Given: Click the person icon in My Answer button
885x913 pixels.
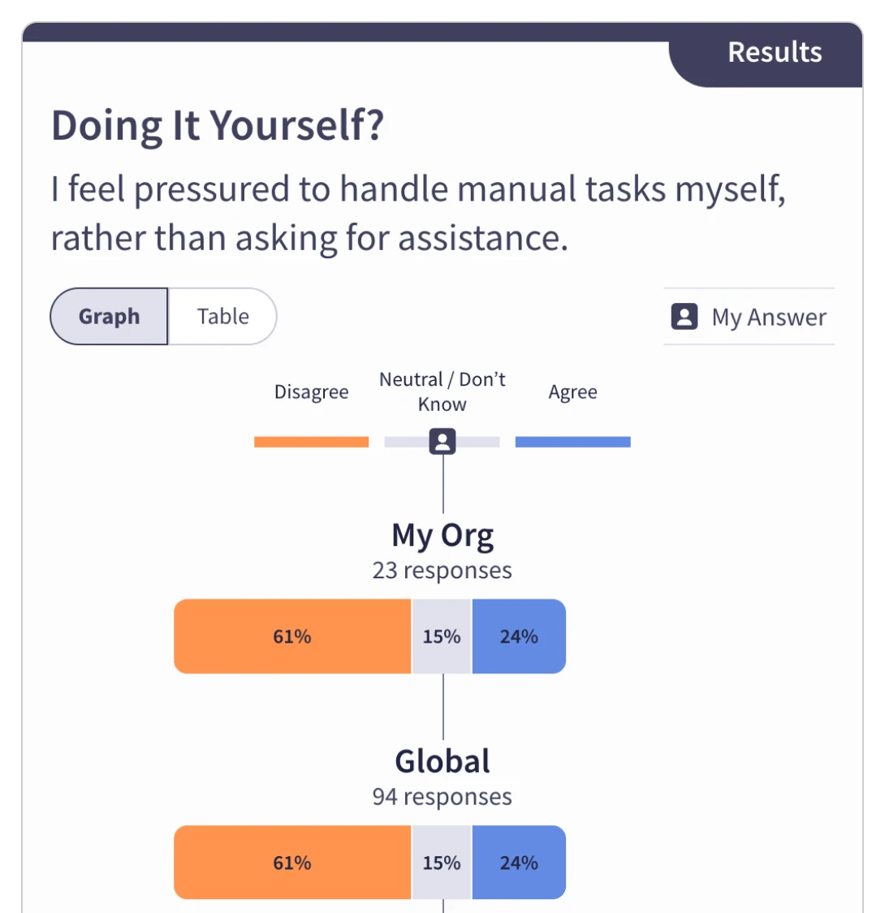Looking at the screenshot, I should click(x=684, y=317).
